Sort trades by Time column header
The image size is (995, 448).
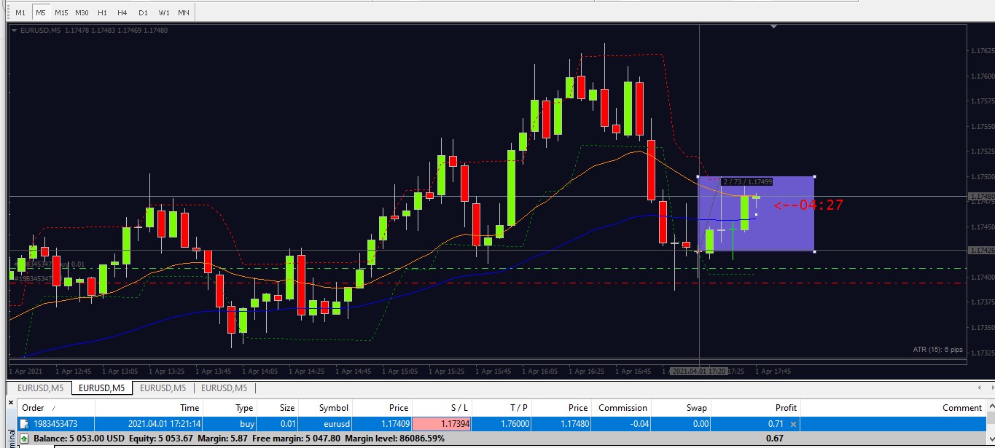click(x=149, y=408)
